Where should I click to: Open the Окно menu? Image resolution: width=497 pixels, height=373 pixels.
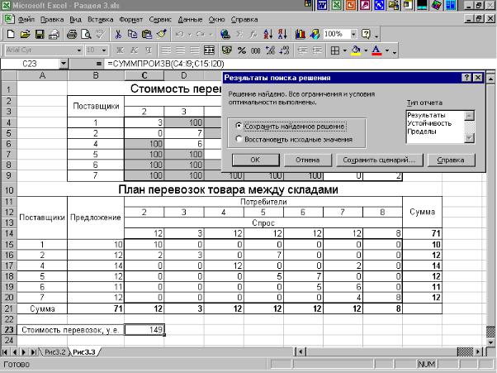pos(216,19)
